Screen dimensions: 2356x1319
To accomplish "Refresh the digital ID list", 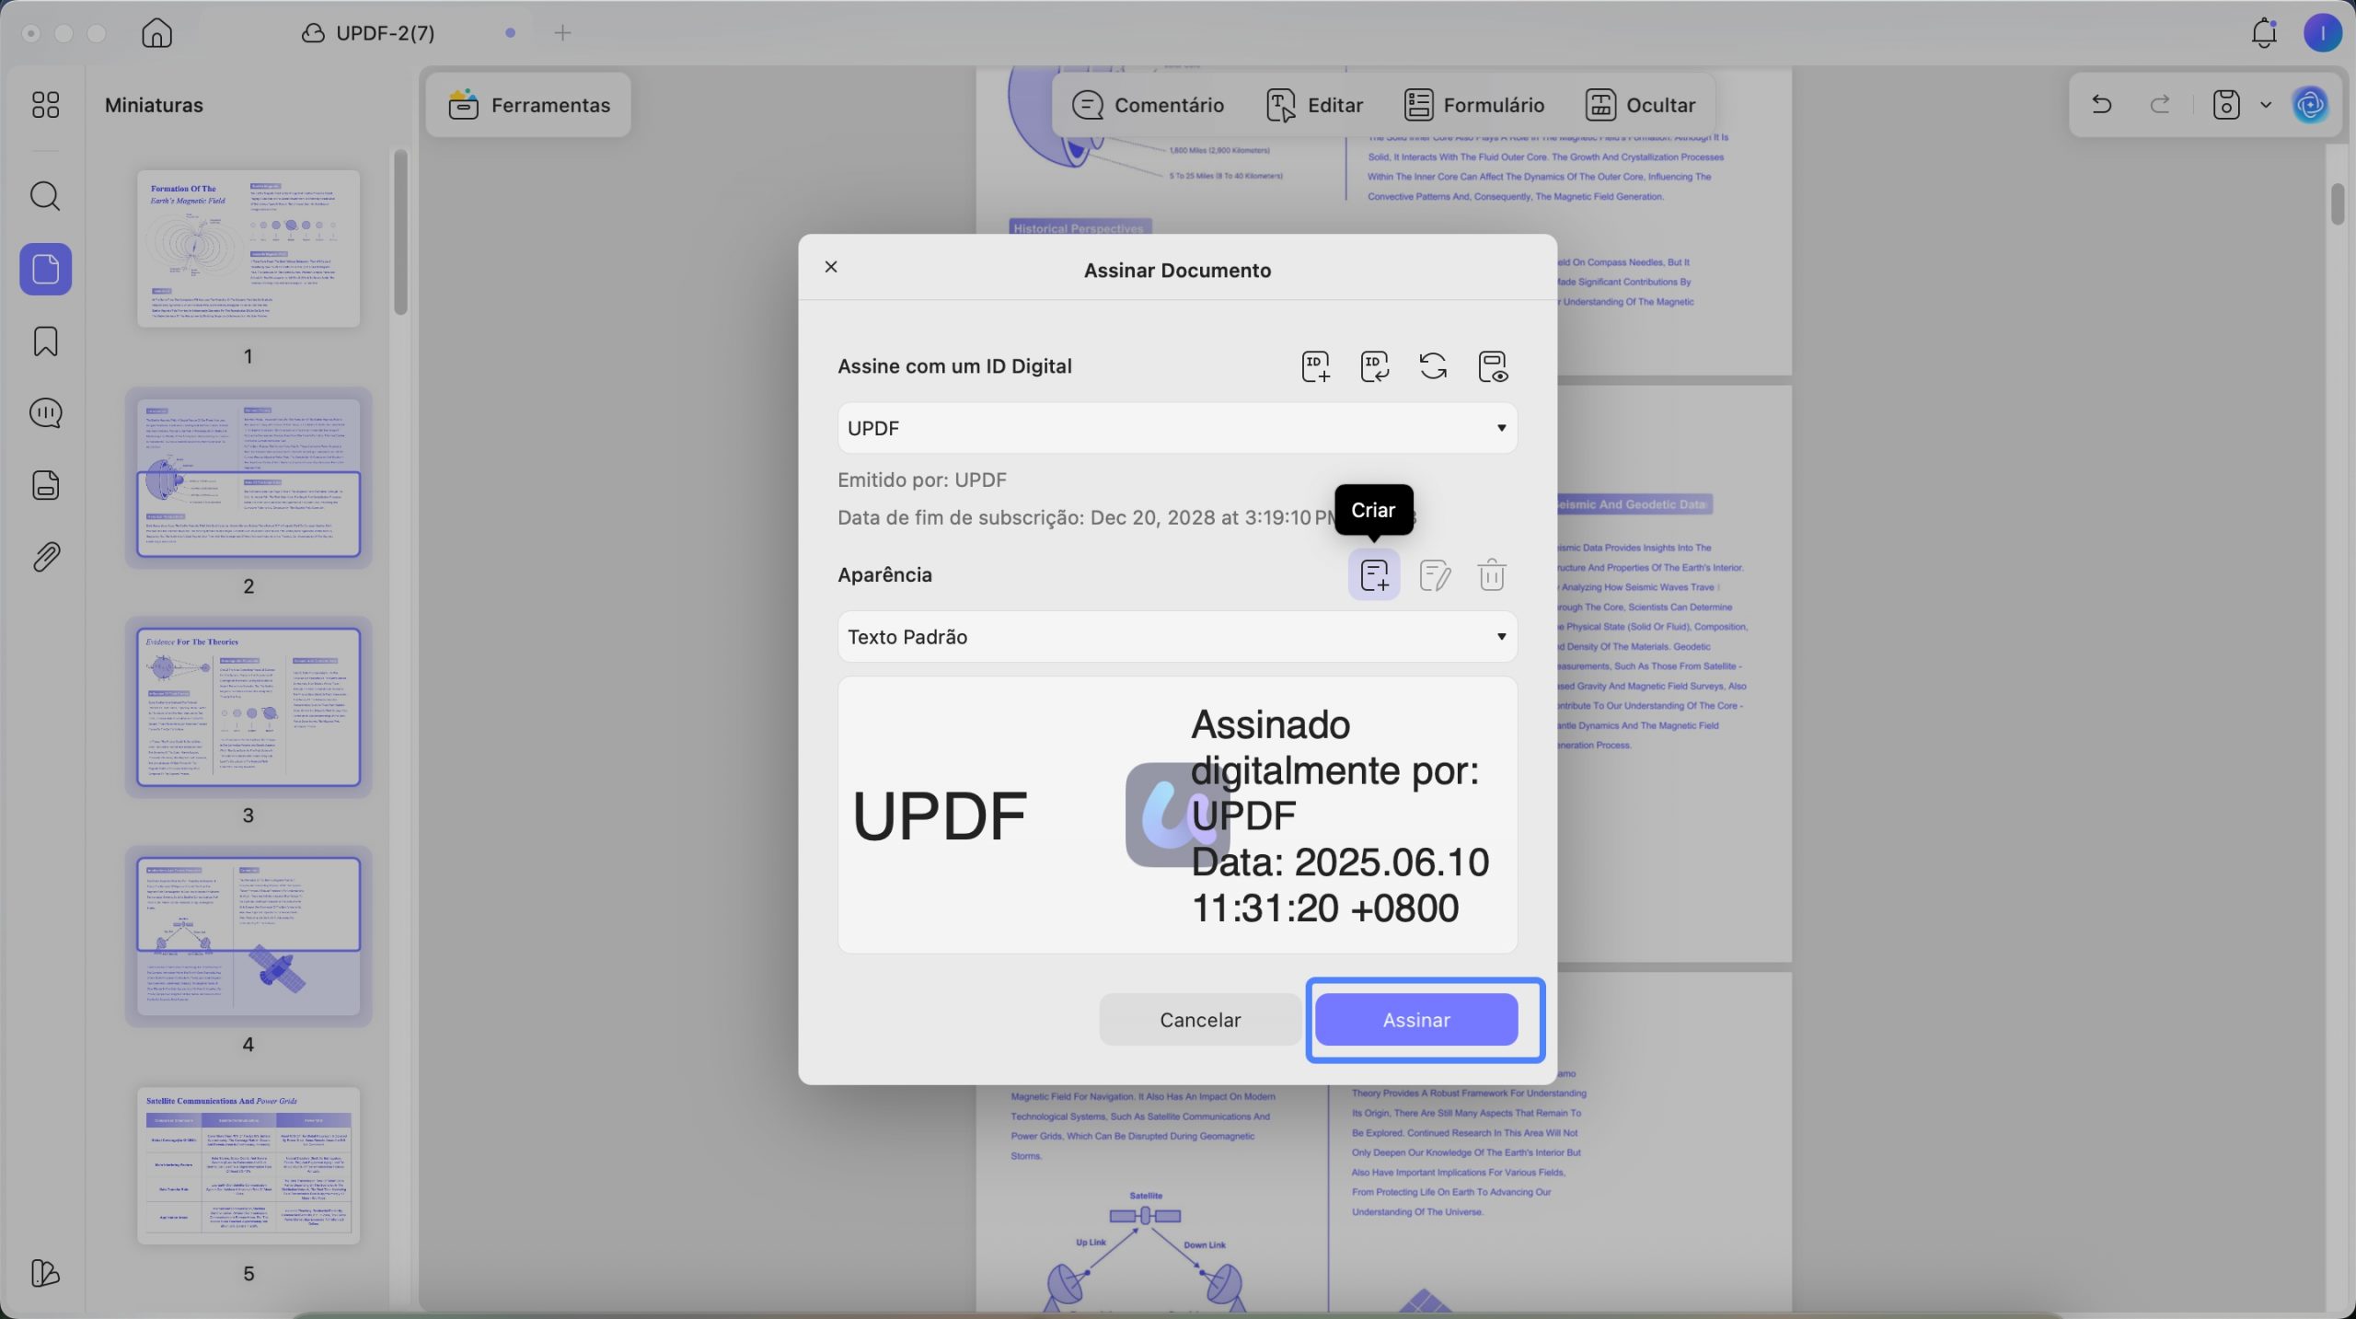I will [1433, 366].
